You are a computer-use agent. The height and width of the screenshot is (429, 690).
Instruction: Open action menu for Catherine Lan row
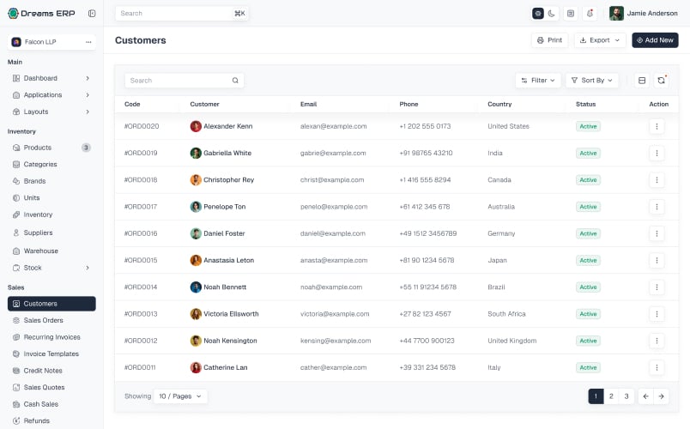point(657,367)
